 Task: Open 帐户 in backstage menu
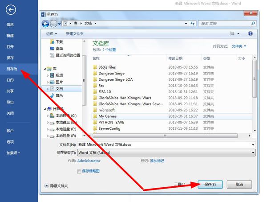(x=10, y=131)
